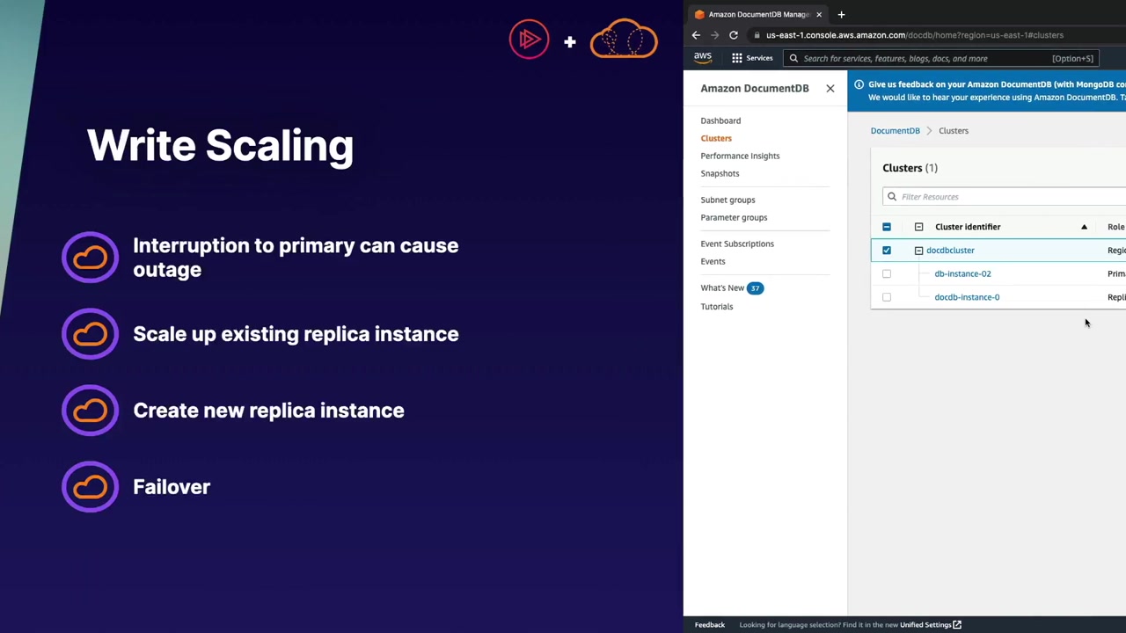Click the Failover bullet text
The width and height of the screenshot is (1126, 633).
pos(172,487)
